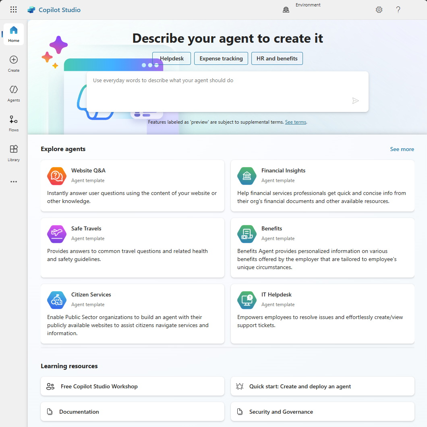Open the Safe Travels template title
Viewport: 427px width, 427px height.
pyautogui.click(x=86, y=228)
